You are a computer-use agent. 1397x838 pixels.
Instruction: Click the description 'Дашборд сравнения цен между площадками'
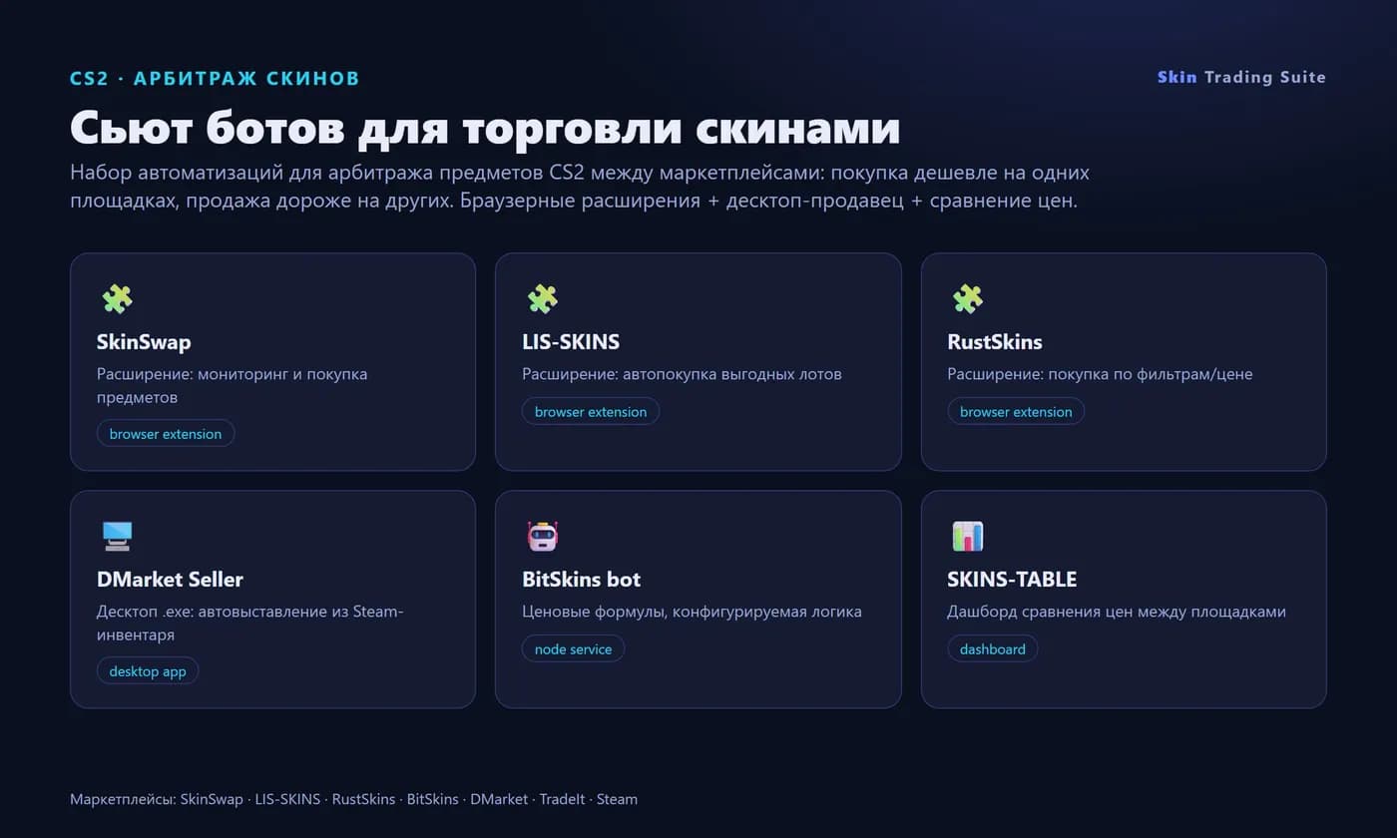pos(1117,612)
